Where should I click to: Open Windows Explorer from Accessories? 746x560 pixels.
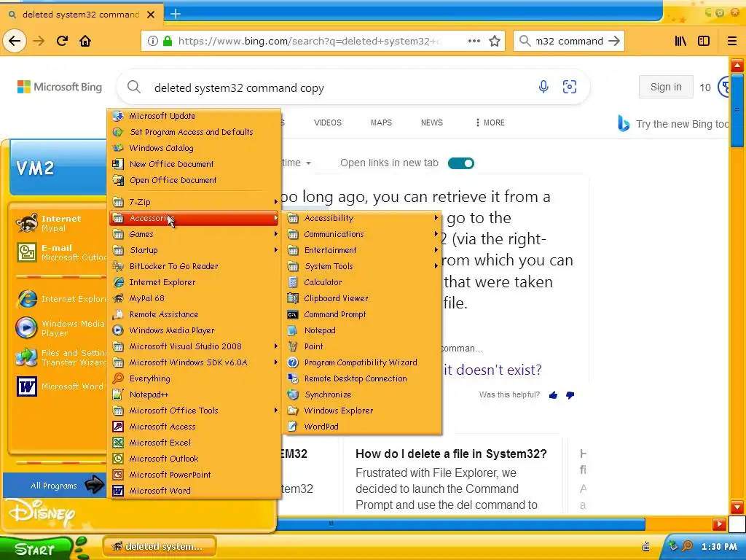338,411
